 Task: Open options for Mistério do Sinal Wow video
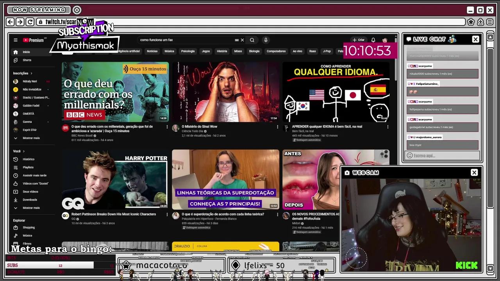click(277, 127)
